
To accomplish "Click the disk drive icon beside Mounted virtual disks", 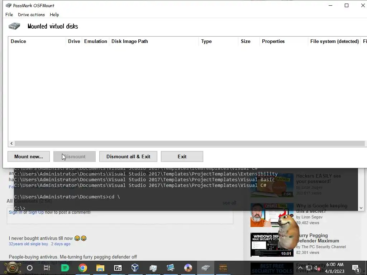I will (x=14, y=26).
